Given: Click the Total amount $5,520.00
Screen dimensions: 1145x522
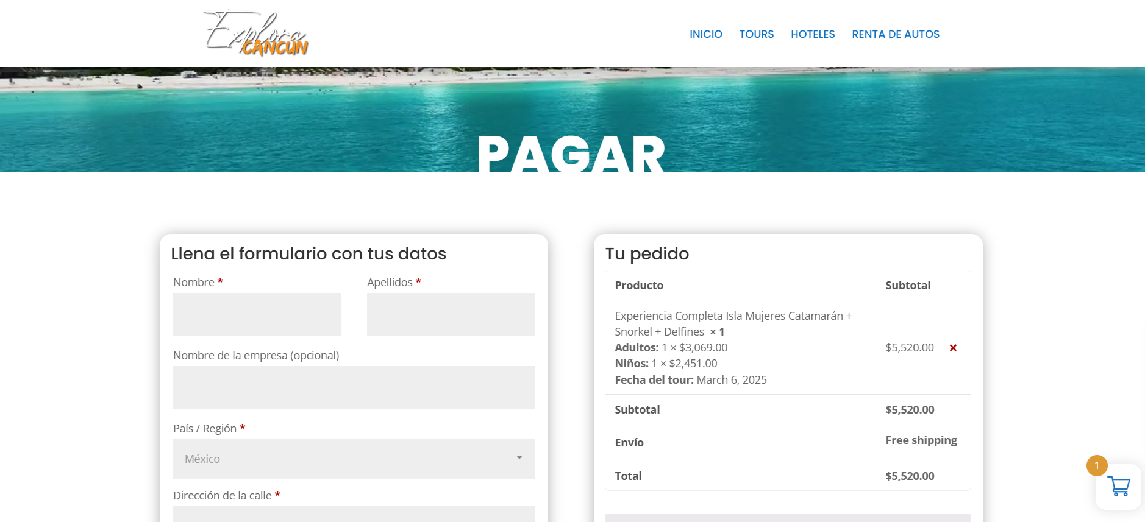Looking at the screenshot, I should (910, 476).
